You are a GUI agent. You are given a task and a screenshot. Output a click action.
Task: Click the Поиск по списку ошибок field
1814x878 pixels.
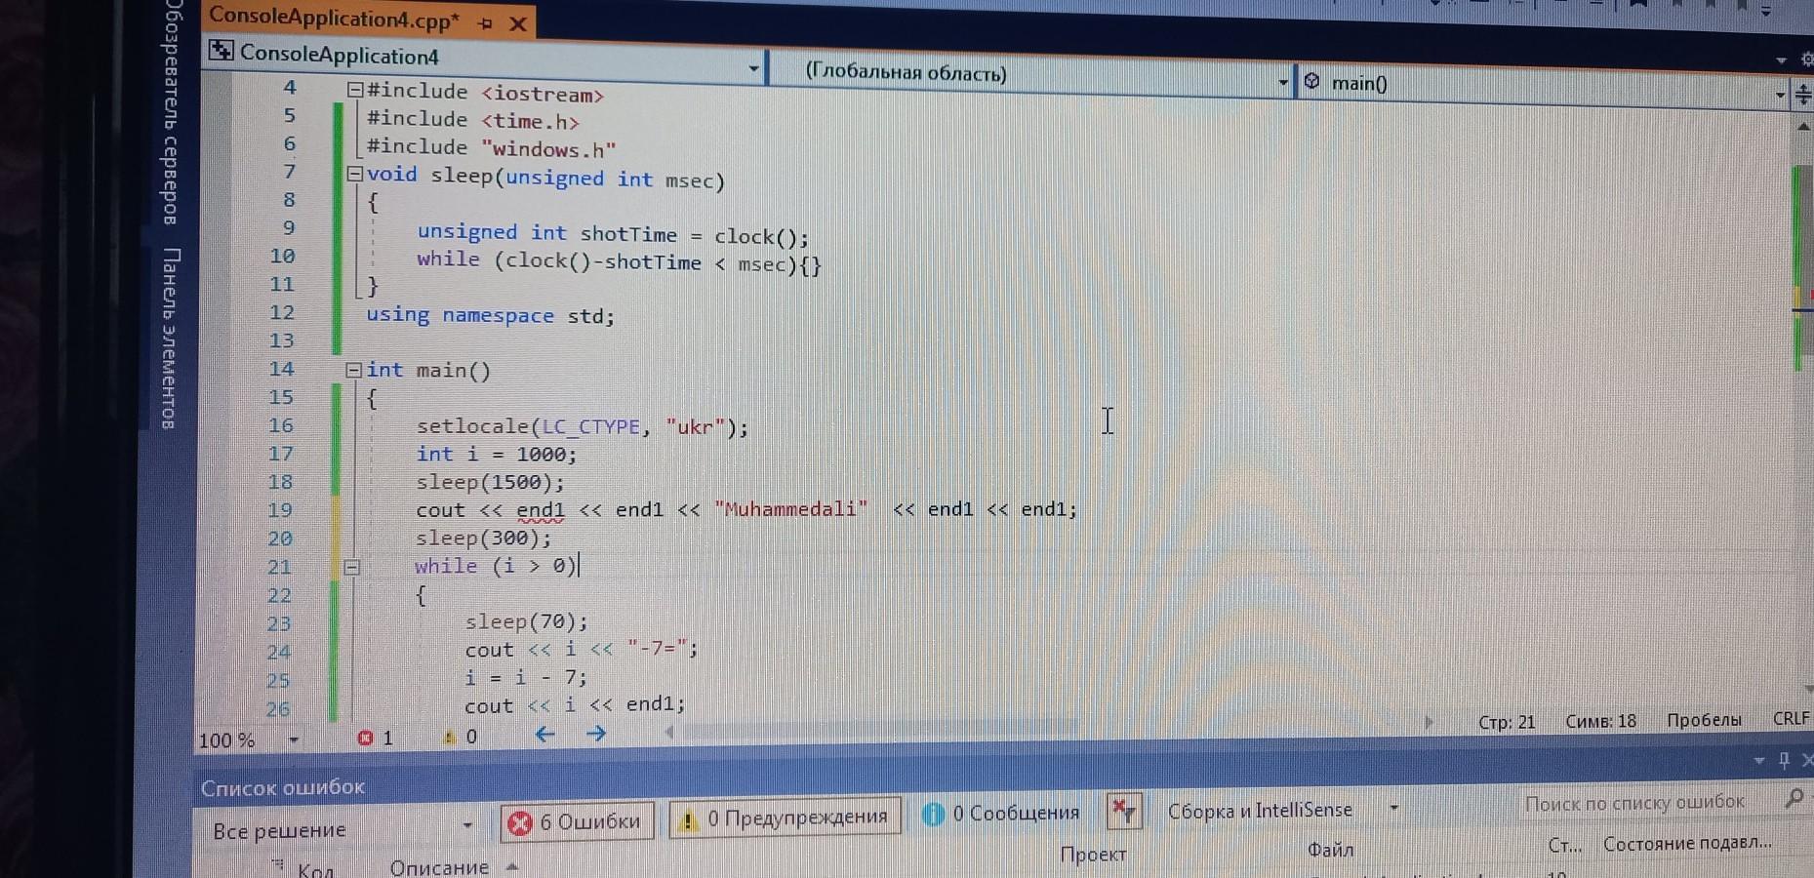coord(1649,802)
